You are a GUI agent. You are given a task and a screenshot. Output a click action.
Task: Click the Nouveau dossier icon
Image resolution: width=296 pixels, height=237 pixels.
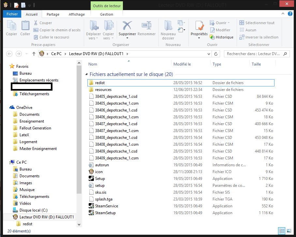point(168,25)
